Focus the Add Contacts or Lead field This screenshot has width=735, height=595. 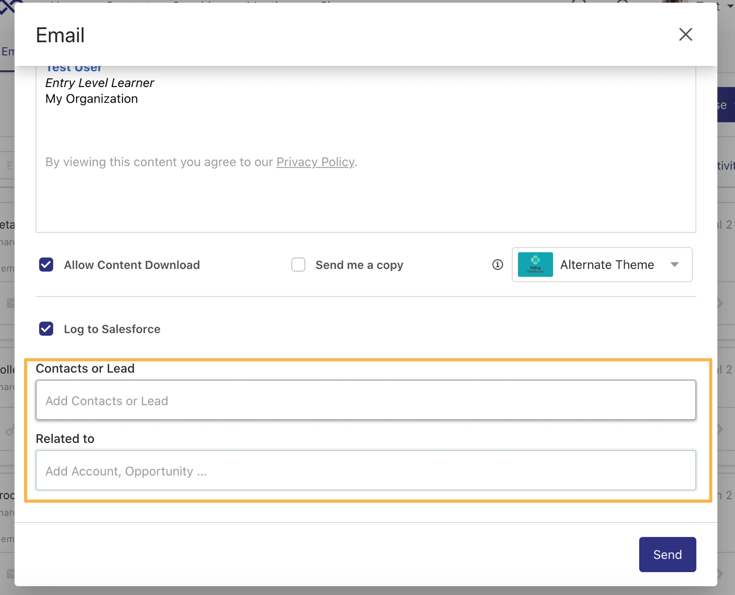pos(365,400)
